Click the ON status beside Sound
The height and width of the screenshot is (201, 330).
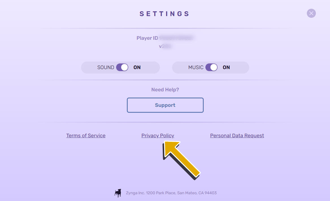[x=137, y=67]
